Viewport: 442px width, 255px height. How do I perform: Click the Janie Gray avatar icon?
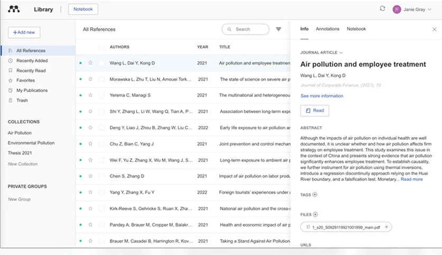(x=397, y=9)
